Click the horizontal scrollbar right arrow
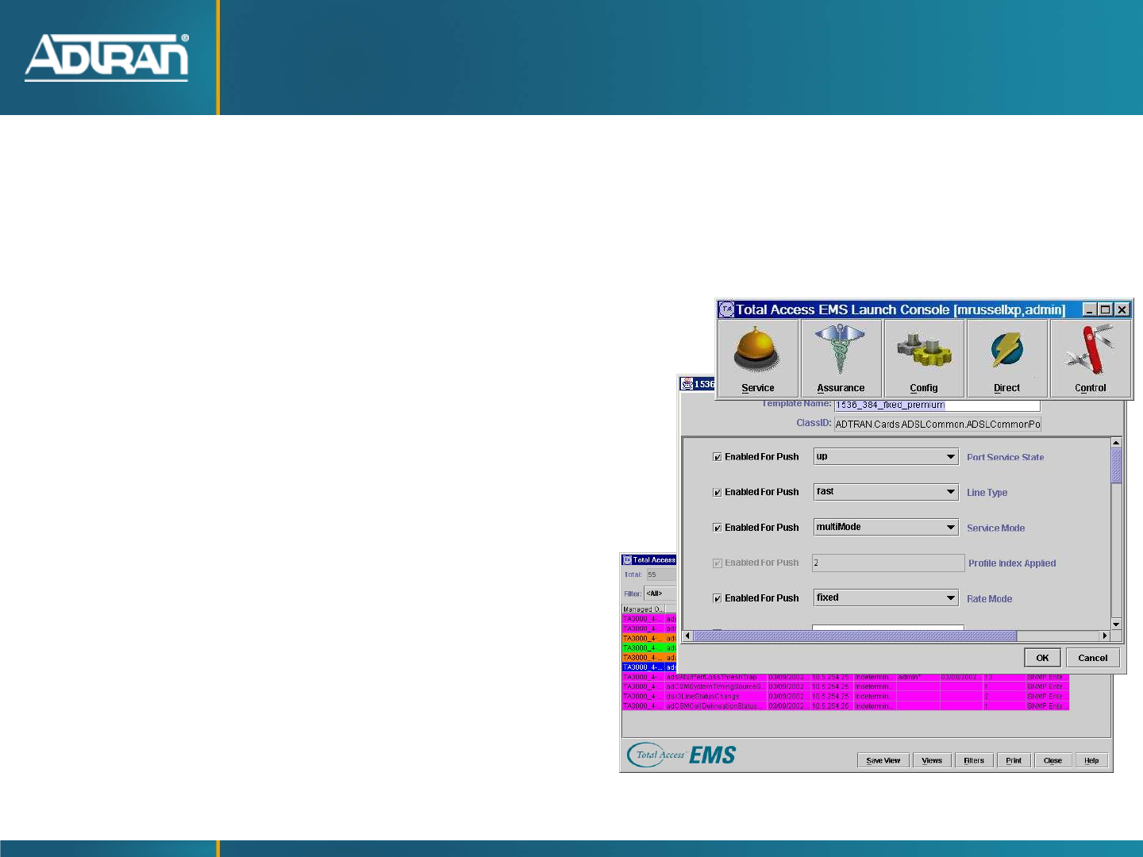The width and height of the screenshot is (1143, 857). tap(1104, 636)
